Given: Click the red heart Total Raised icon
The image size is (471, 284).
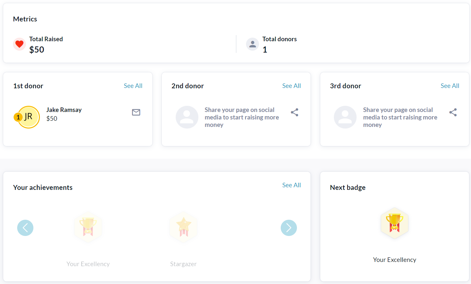Looking at the screenshot, I should pyautogui.click(x=19, y=44).
